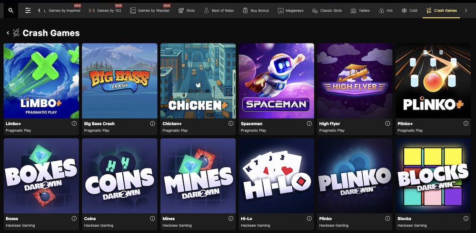This screenshot has width=476, height=233.
Task: Show info for Big Bass Crash
Action: [152, 123]
